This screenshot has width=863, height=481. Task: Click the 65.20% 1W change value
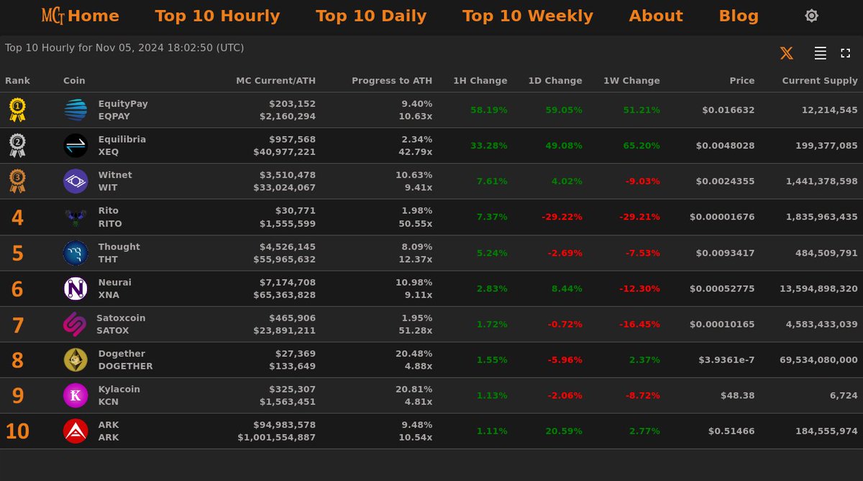pos(641,146)
